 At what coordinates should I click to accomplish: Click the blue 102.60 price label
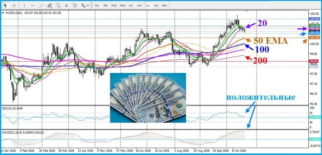click(314, 19)
